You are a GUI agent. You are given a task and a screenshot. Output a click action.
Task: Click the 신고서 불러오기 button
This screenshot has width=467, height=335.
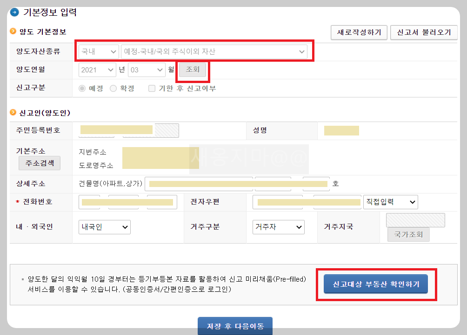coord(424,32)
